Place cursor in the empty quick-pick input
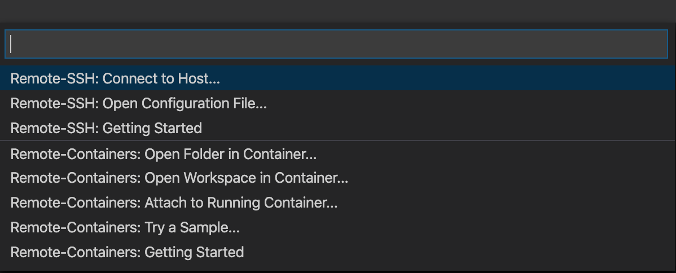Image resolution: width=676 pixels, height=273 pixels. click(x=336, y=44)
